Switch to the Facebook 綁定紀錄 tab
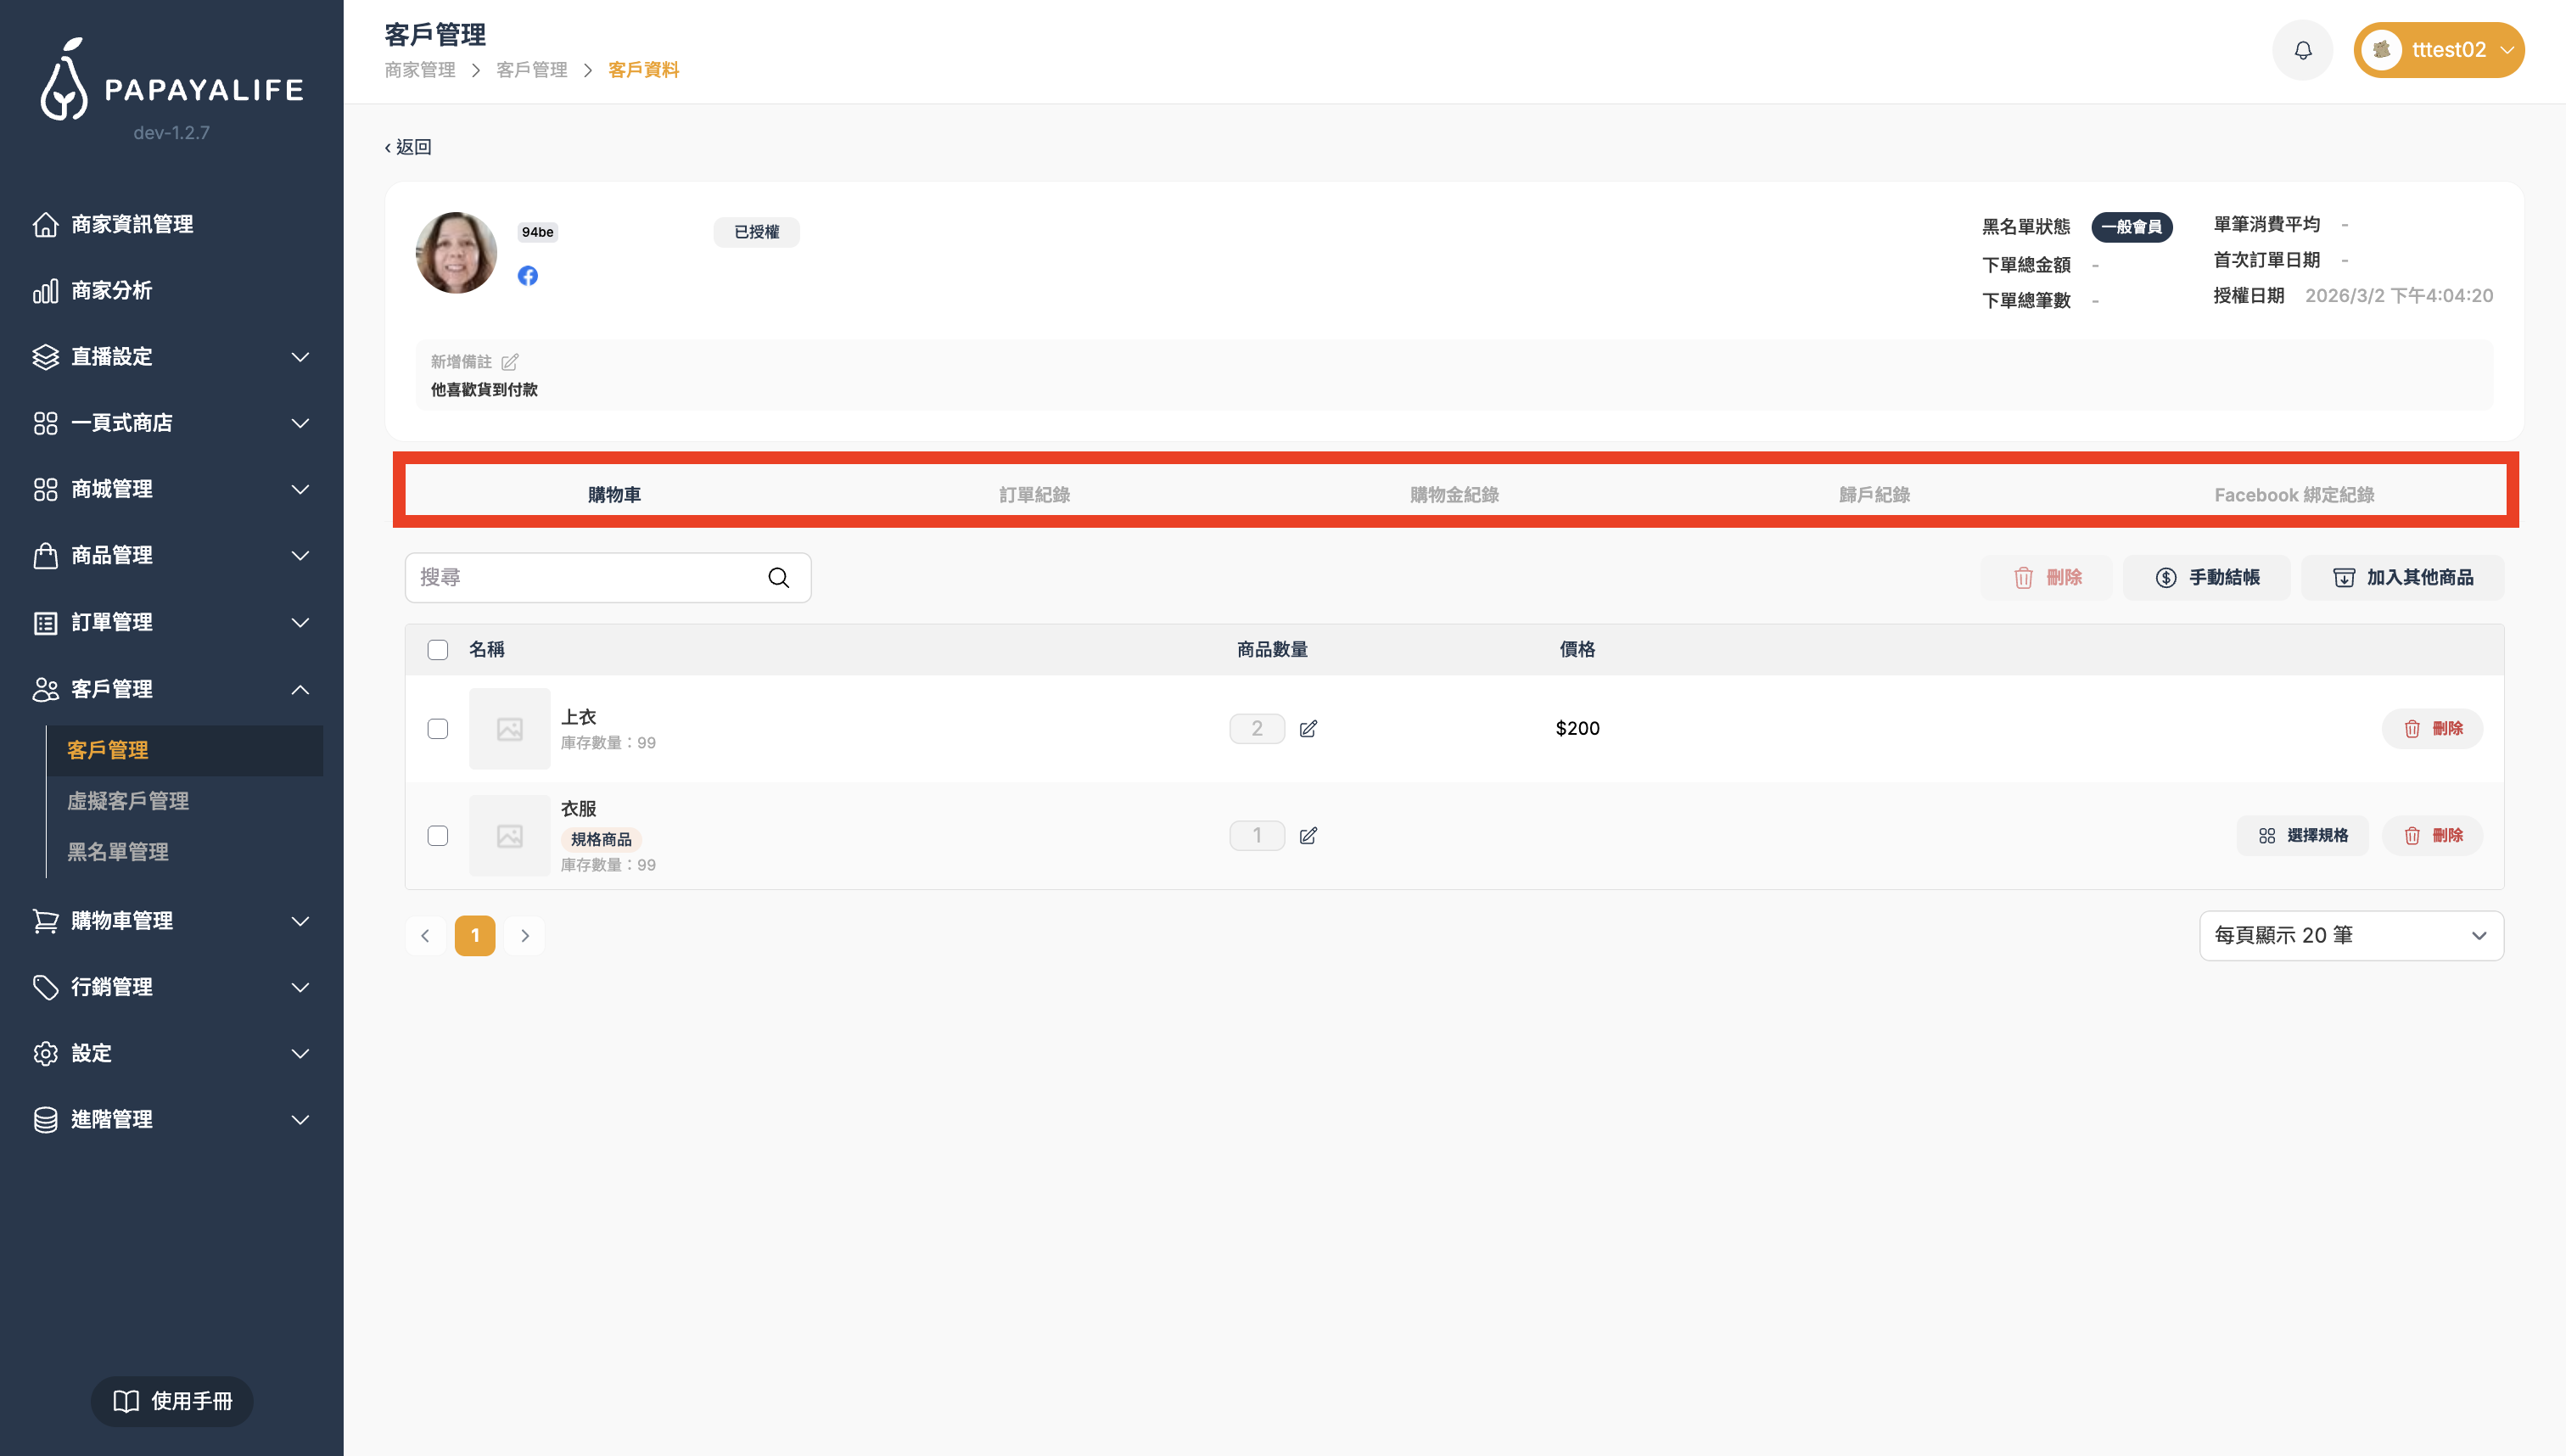2566x1456 pixels. pos(2293,495)
